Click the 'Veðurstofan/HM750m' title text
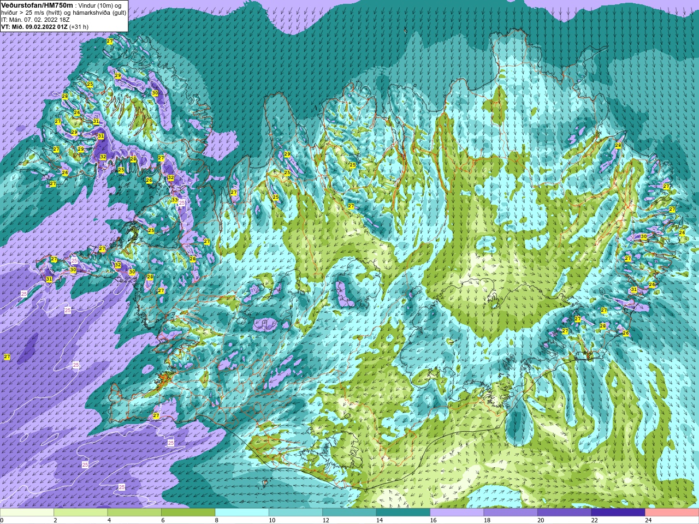Viewport: 699px width, 524px height. [x=37, y=5]
